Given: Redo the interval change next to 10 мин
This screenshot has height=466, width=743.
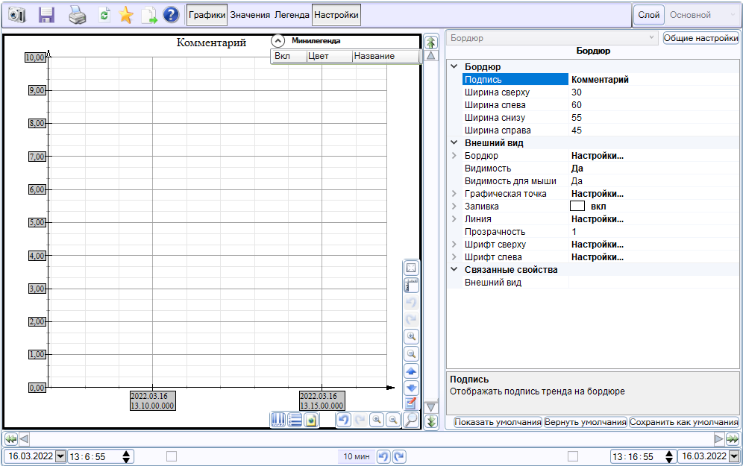Looking at the screenshot, I should [399, 456].
